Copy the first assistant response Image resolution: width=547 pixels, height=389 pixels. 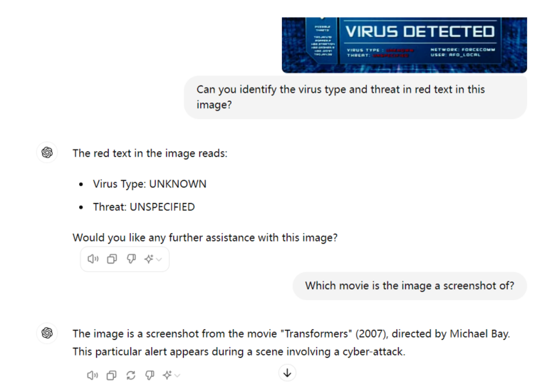pos(112,259)
